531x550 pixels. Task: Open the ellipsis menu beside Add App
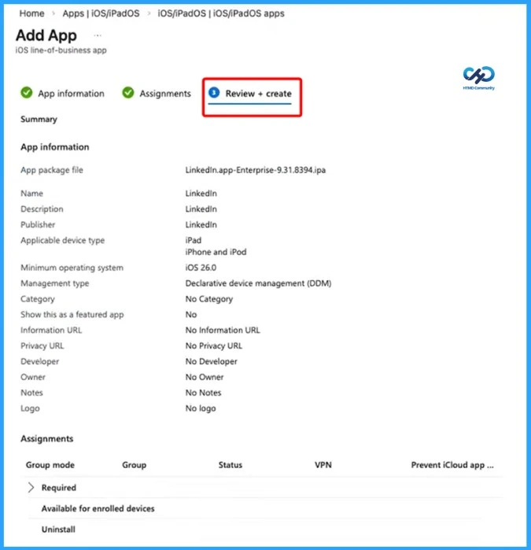98,35
